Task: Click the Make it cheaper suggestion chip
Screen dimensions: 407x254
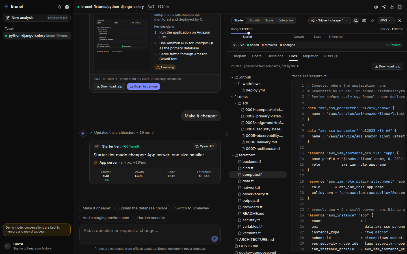Action: [x=97, y=208]
